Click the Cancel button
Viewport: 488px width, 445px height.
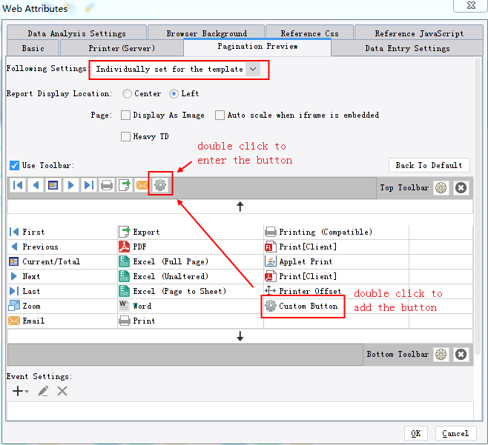(455, 433)
